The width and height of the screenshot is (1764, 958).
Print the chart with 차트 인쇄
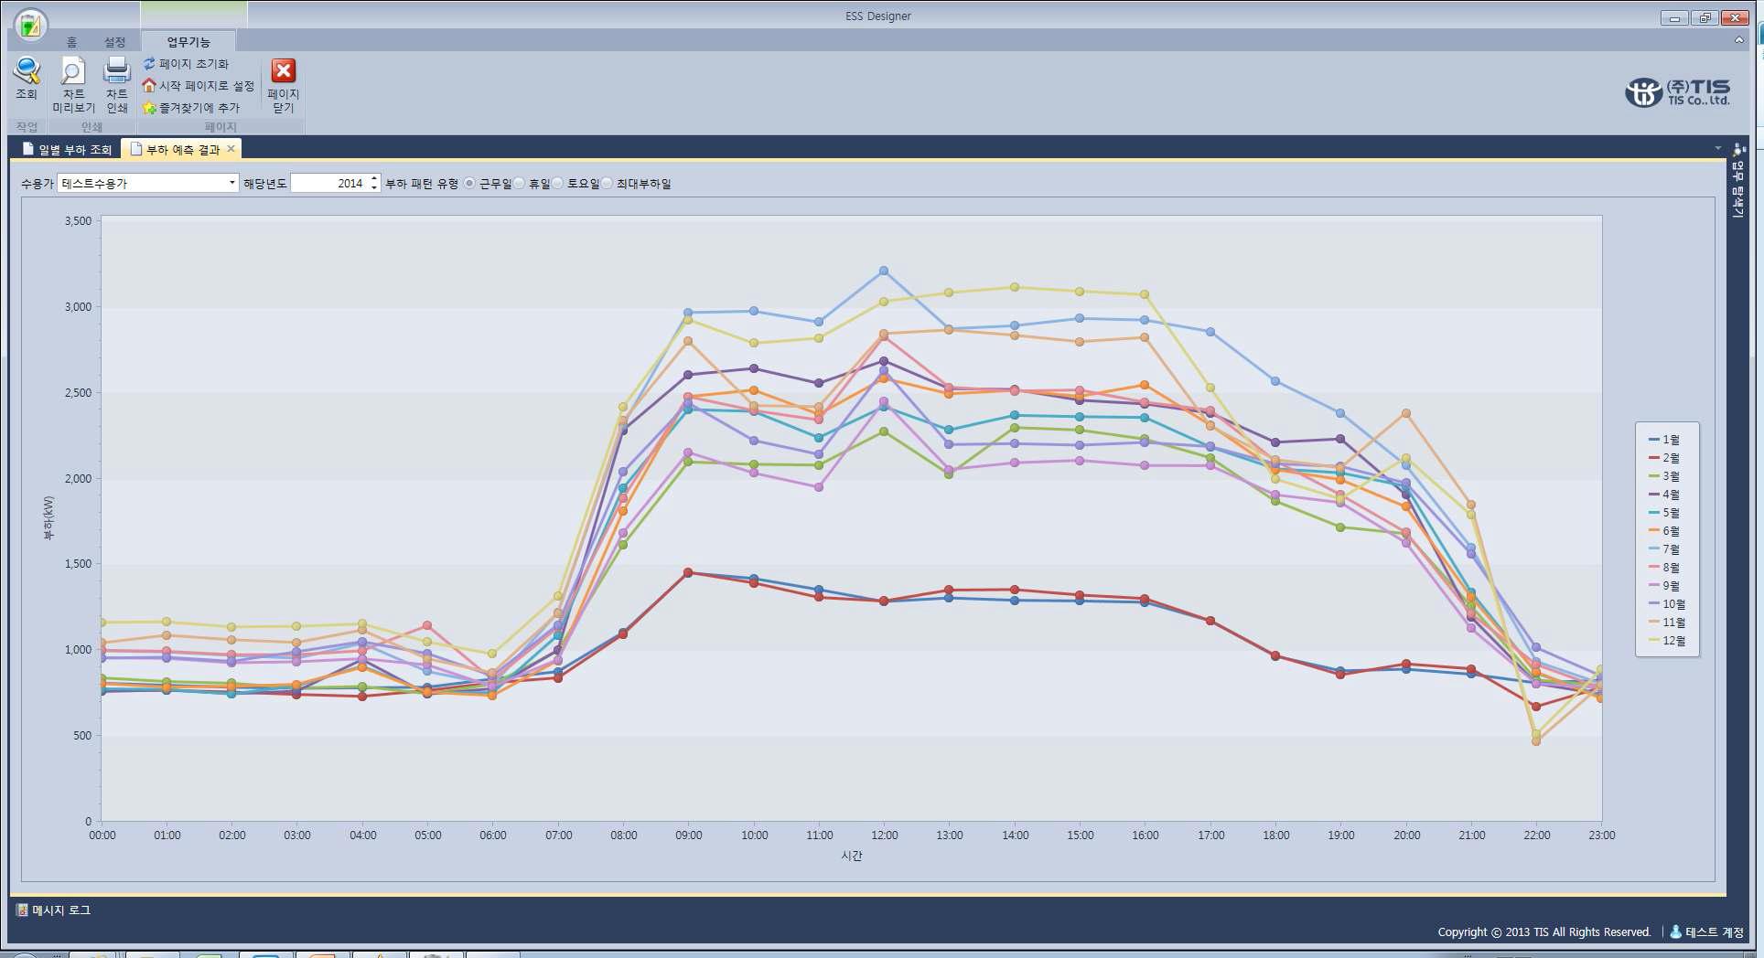click(x=117, y=85)
